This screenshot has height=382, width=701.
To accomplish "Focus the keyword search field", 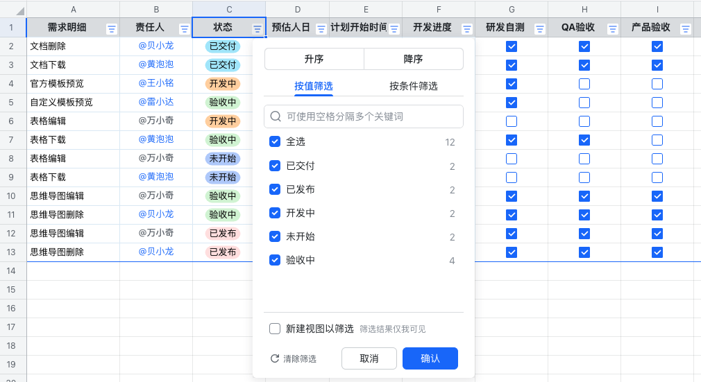I will pos(364,116).
